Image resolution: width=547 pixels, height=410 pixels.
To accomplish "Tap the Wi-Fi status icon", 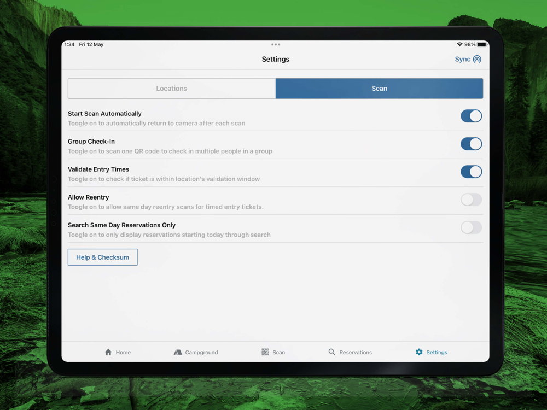I will [459, 45].
